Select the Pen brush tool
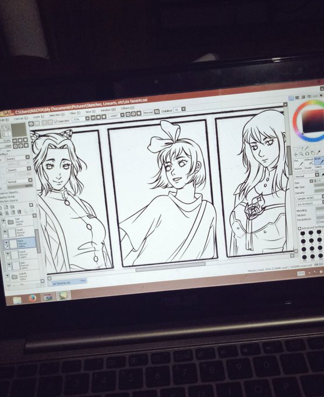This screenshot has width=324, height=397. tap(298, 162)
